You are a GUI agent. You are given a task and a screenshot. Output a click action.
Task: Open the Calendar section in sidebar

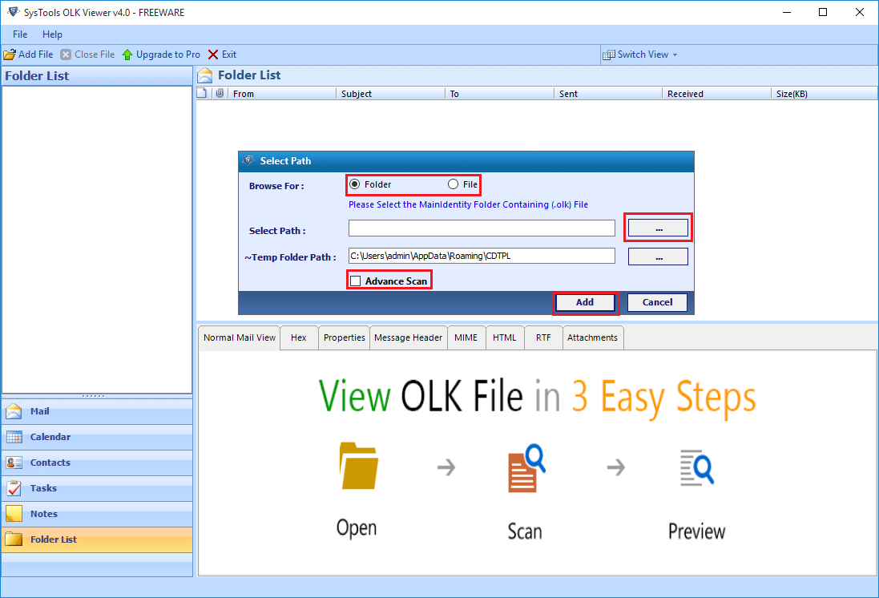pyautogui.click(x=97, y=437)
